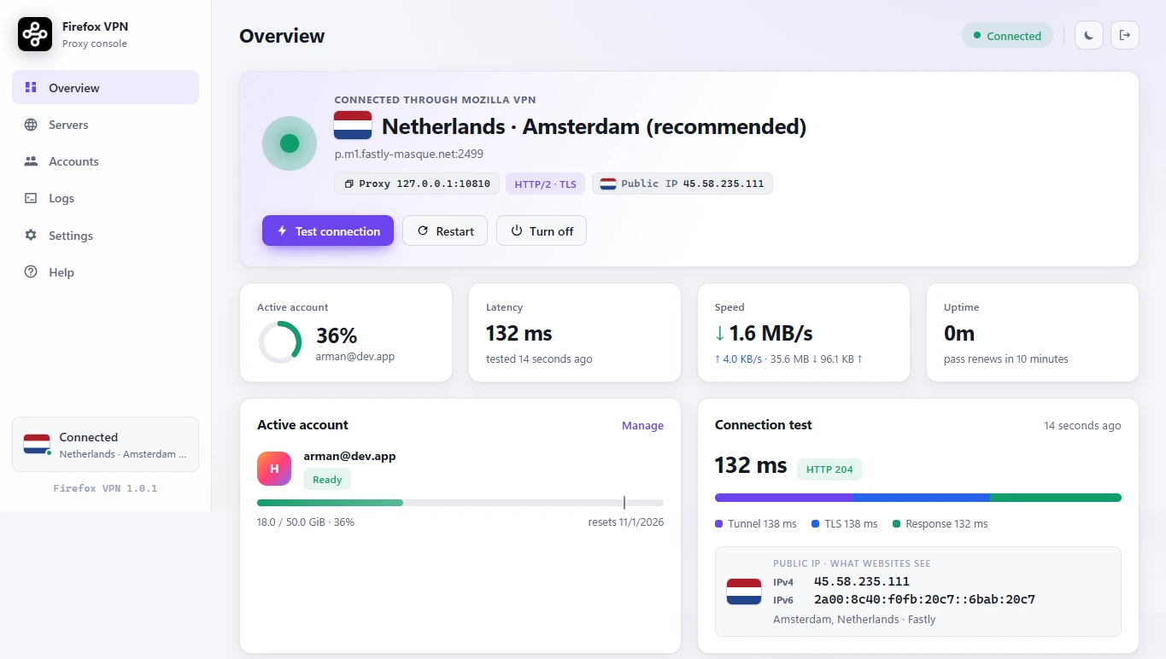Click the flag in the Public IP chip
Viewport: 1166px width, 659px height.
tap(608, 184)
